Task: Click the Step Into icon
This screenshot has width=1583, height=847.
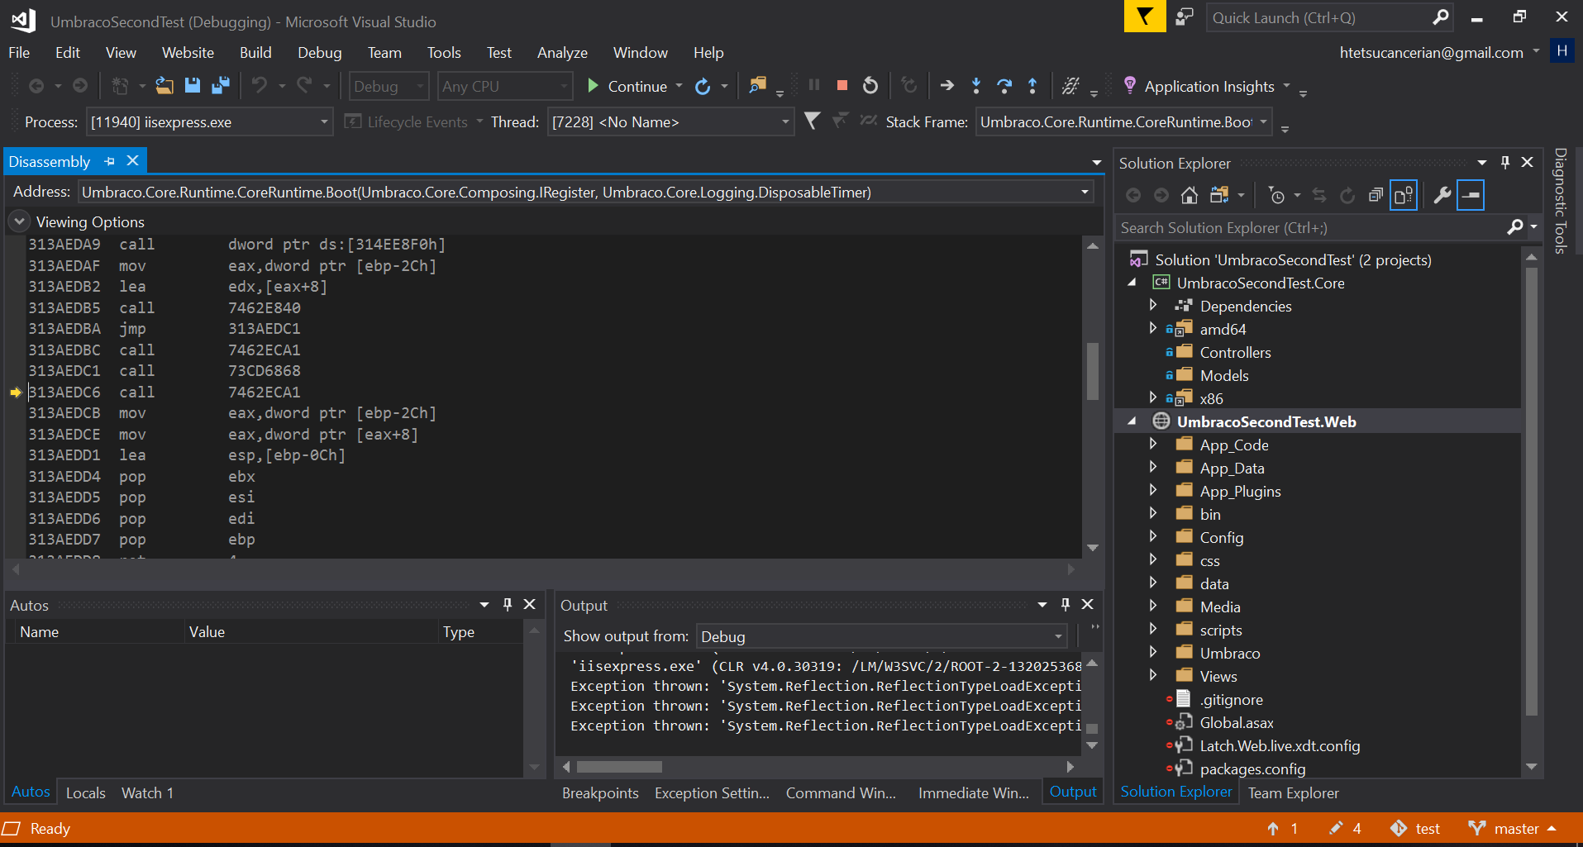Action: point(976,86)
